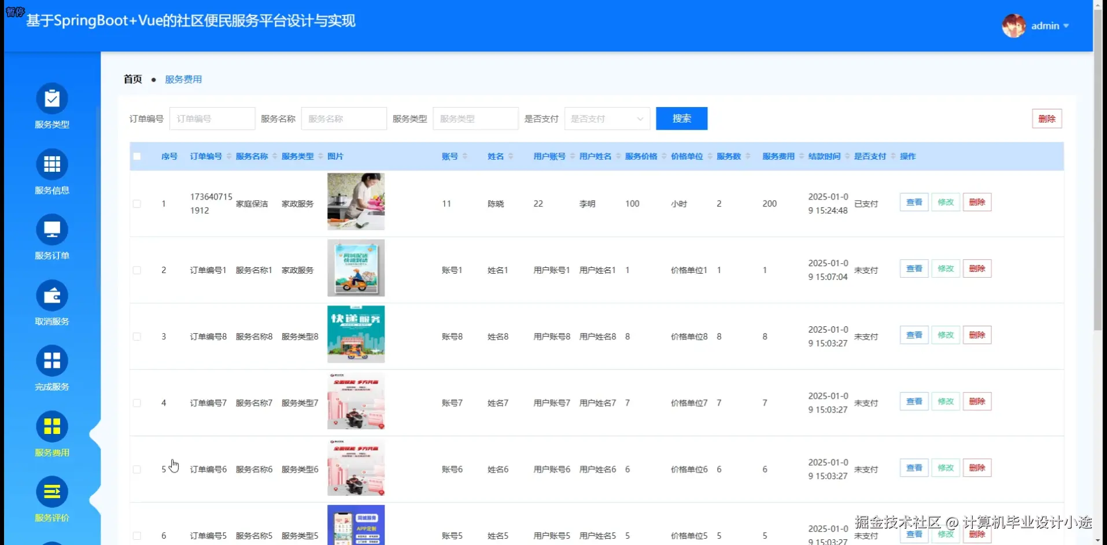
Task: Check the 订单编号1 row checkbox
Action: [137, 270]
